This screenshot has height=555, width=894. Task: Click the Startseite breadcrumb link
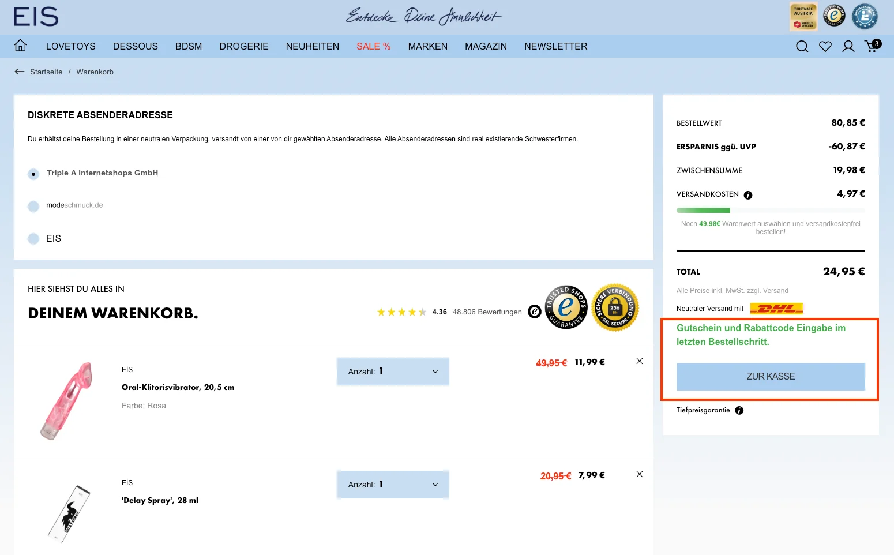pyautogui.click(x=46, y=72)
